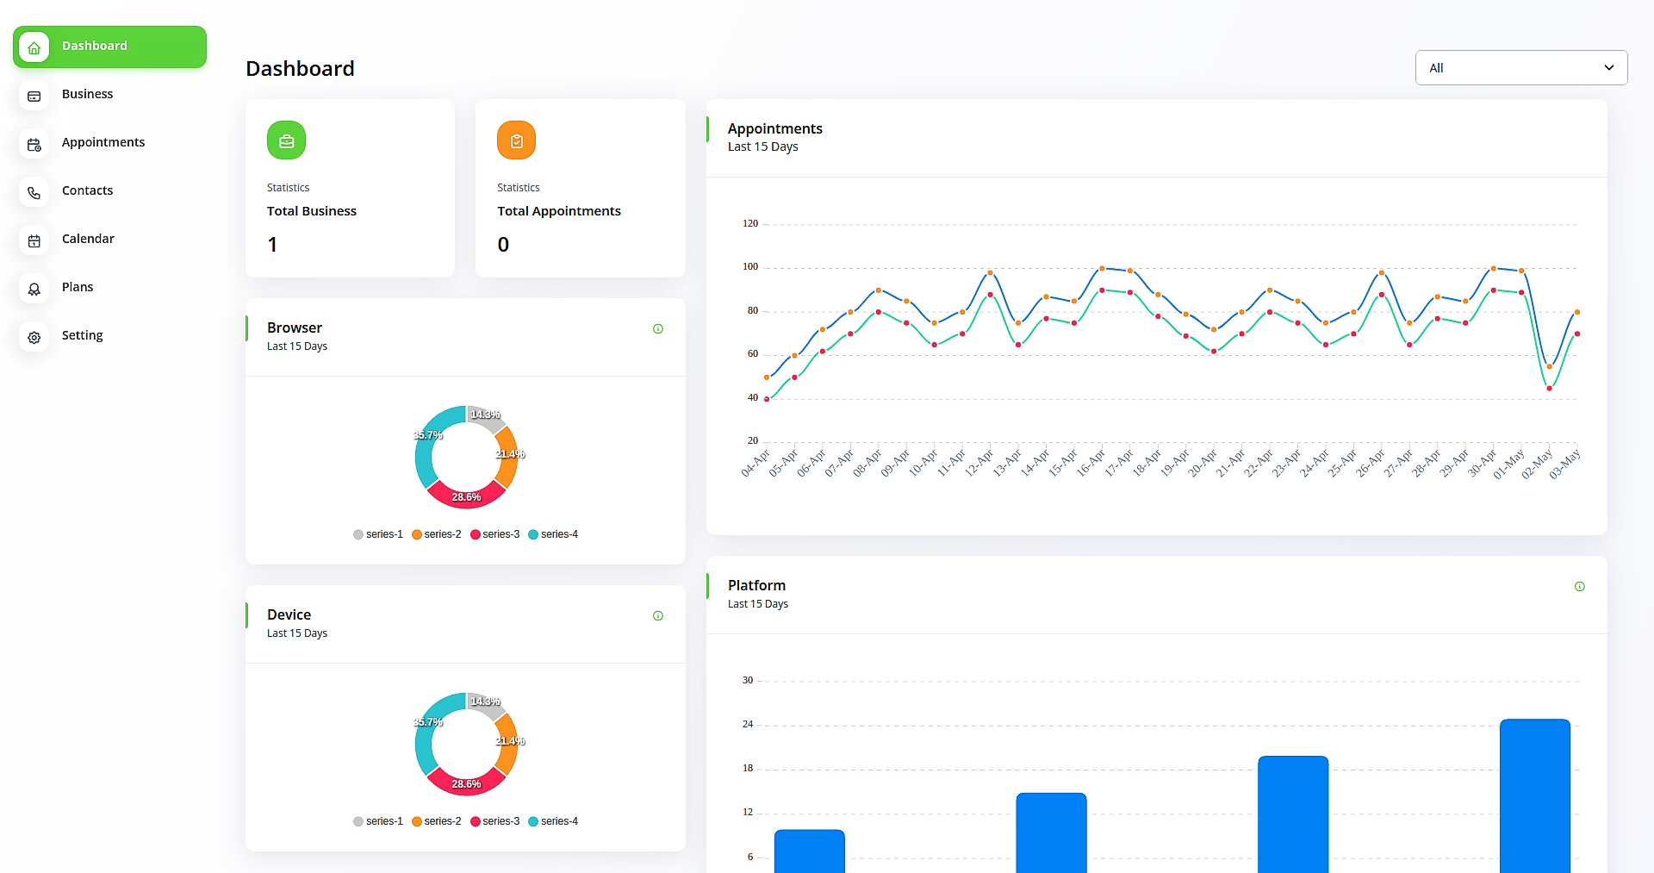Click the Browser card title
Viewport: 1654px width, 873px height.
tap(295, 327)
